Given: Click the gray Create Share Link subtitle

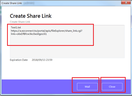Looking at the screenshot, I should click(x=20, y=22).
